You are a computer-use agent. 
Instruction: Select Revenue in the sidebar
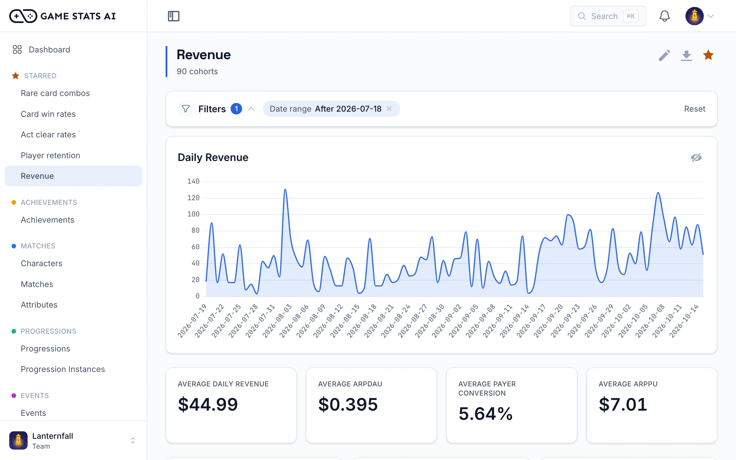tap(73, 176)
